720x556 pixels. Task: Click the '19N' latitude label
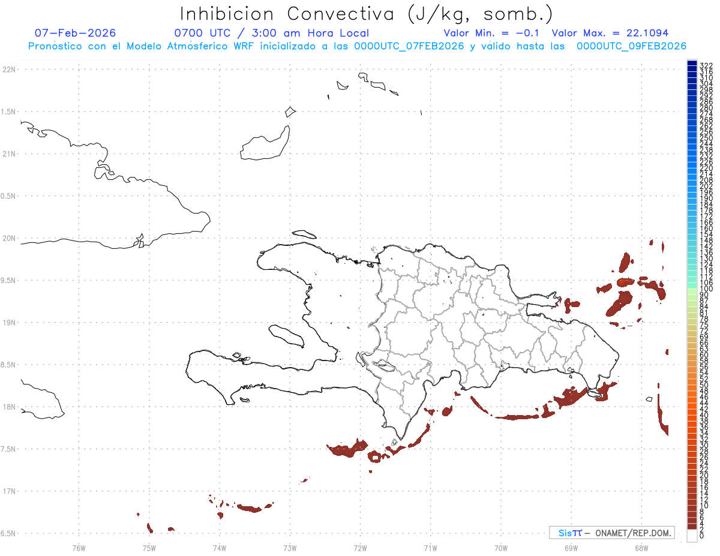click(8, 323)
